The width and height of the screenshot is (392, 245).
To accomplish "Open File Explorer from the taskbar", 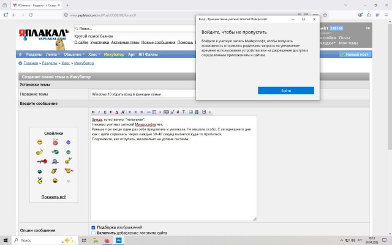I will coord(96,240).
